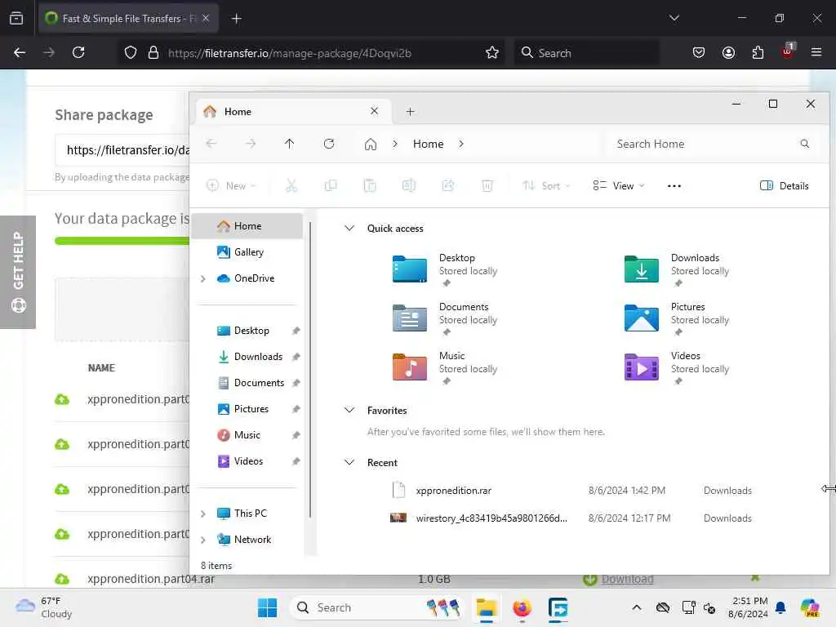Toggle the Details pane button
This screenshot has width=836, height=627.
pos(784,185)
